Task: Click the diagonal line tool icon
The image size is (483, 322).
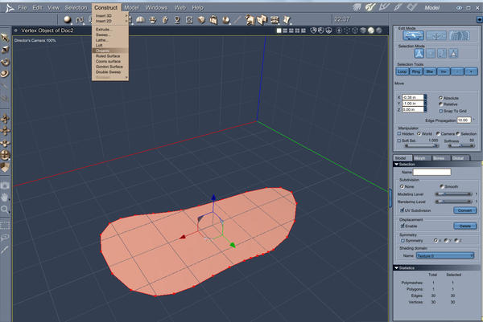Action: tap(237, 20)
